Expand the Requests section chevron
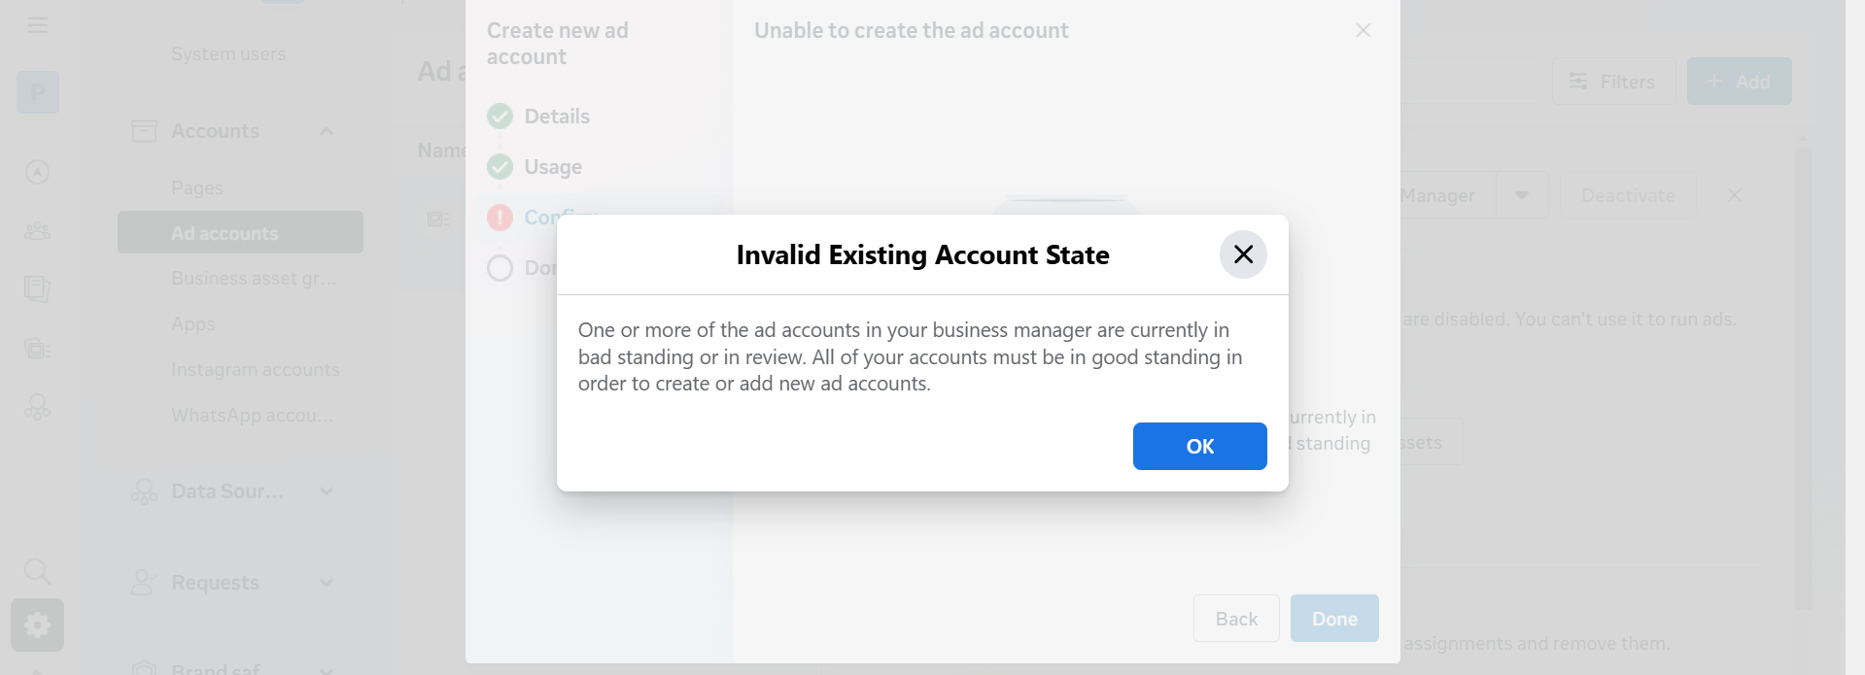The image size is (1865, 675). [x=327, y=583]
